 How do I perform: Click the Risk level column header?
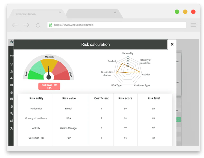[154, 98]
